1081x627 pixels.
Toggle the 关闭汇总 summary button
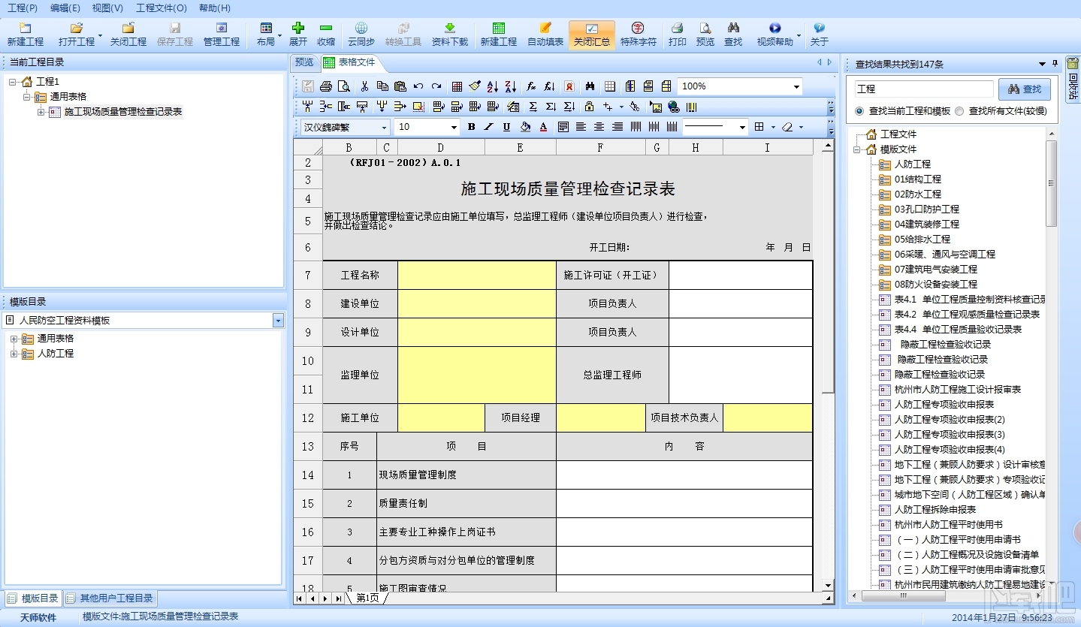[x=592, y=35]
